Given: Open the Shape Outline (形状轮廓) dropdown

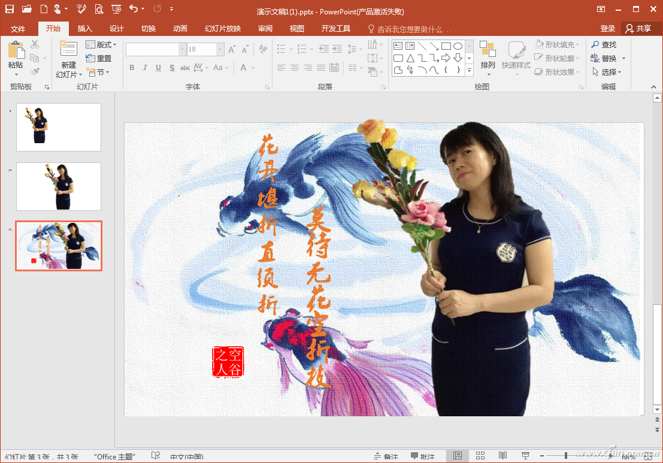Looking at the screenshot, I should (x=557, y=58).
